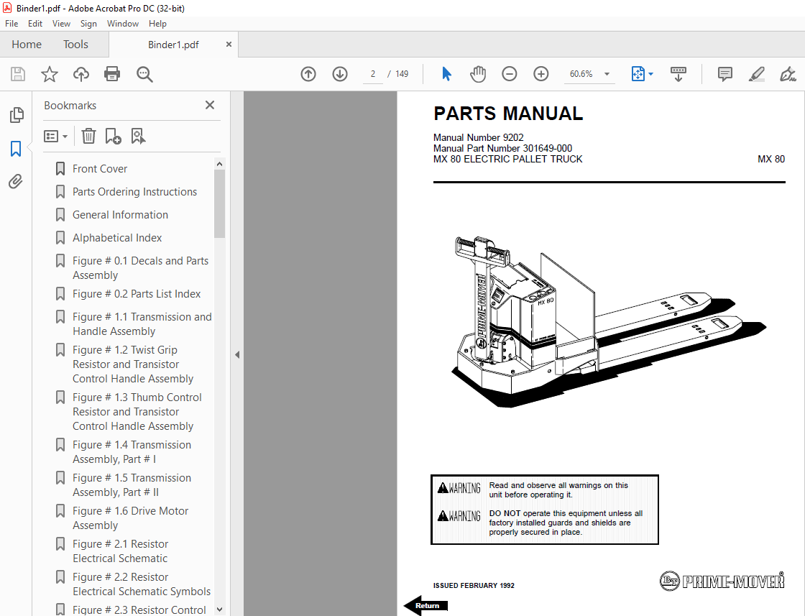This screenshot has height=616, width=805.
Task: Open fit page options dropdown arrow
Action: (651, 74)
